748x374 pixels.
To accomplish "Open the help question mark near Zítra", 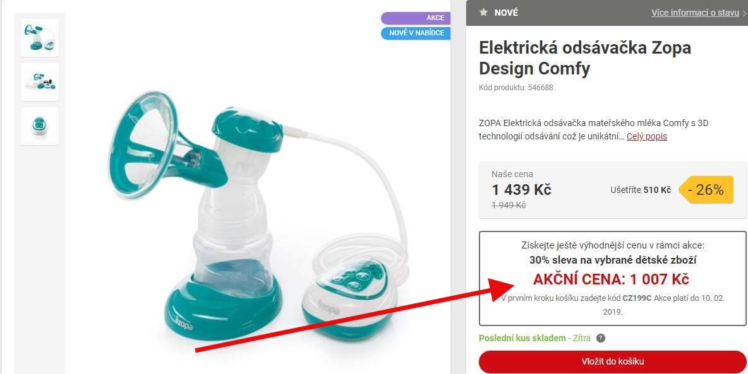I will (x=601, y=338).
